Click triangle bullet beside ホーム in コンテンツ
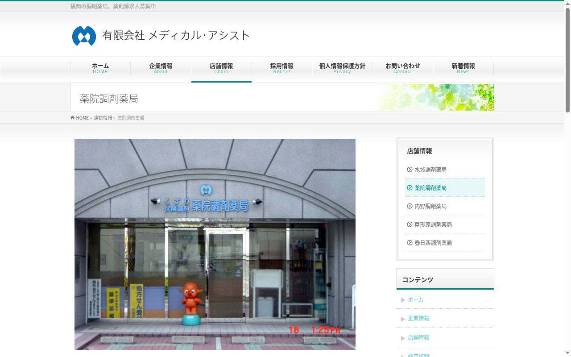 pyautogui.click(x=403, y=300)
